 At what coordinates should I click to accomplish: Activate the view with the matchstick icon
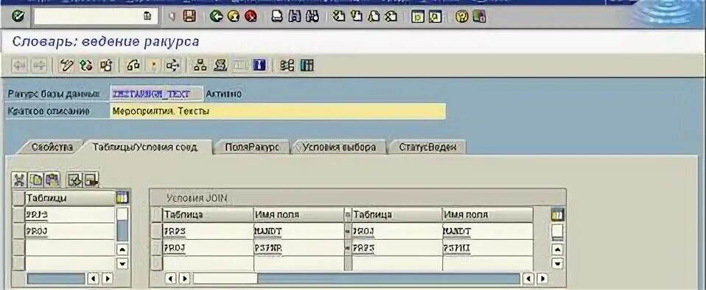153,66
